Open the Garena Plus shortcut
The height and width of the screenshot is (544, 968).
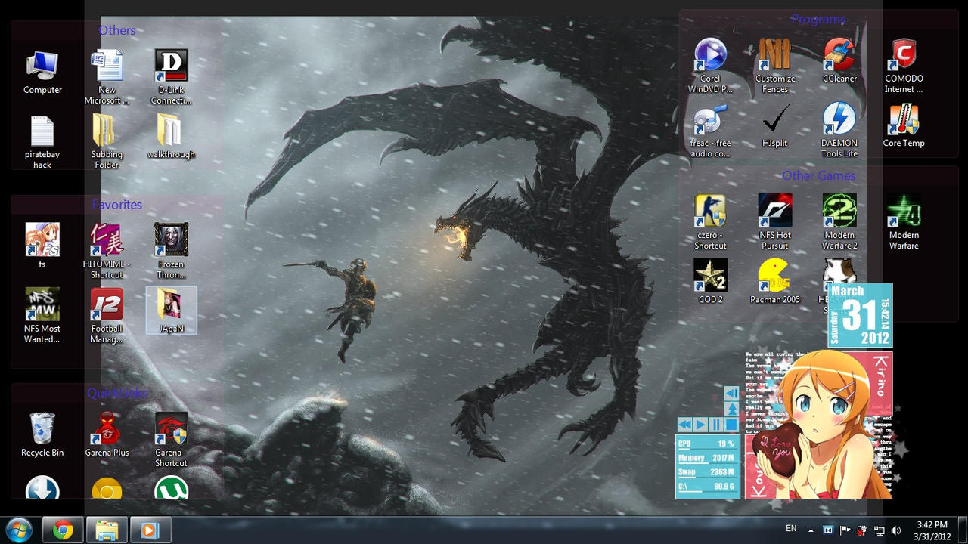[107, 430]
